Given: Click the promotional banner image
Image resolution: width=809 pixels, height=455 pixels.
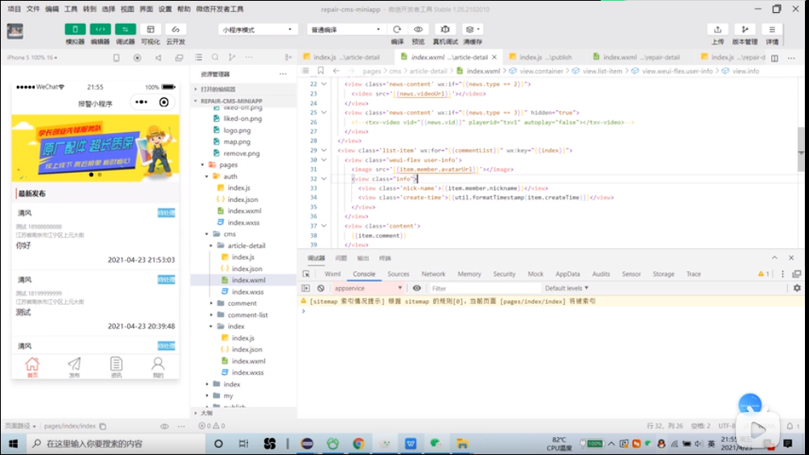Looking at the screenshot, I should 96,147.
